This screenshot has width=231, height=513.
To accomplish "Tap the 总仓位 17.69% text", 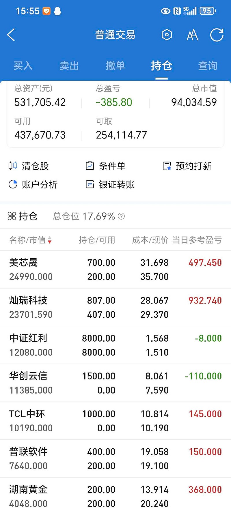I will coord(84,216).
